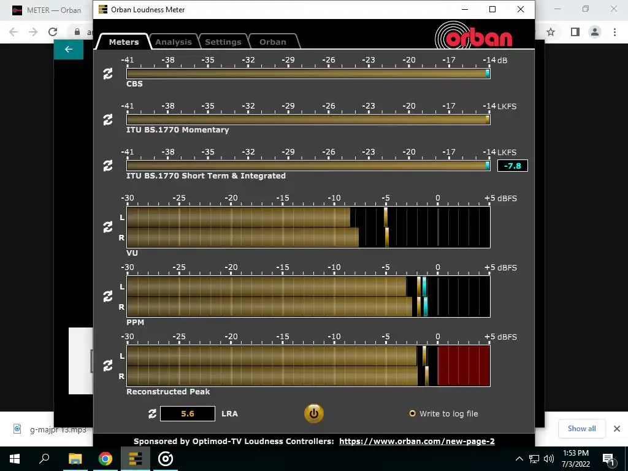Click the LRA value field 5.6

coord(188,414)
